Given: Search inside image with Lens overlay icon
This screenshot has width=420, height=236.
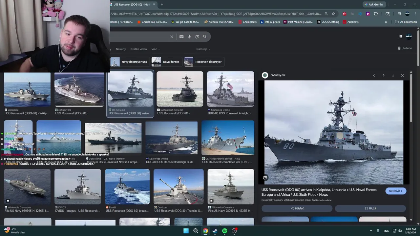Looking at the screenshot, I should point(265,178).
